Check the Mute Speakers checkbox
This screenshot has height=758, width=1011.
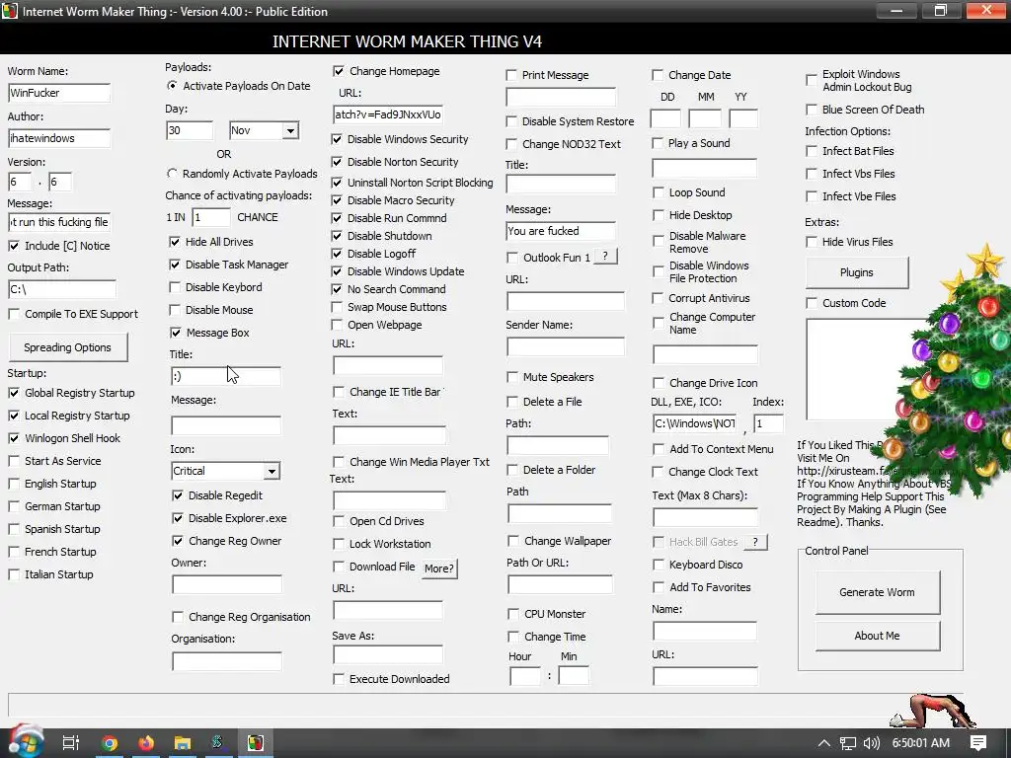click(x=512, y=377)
